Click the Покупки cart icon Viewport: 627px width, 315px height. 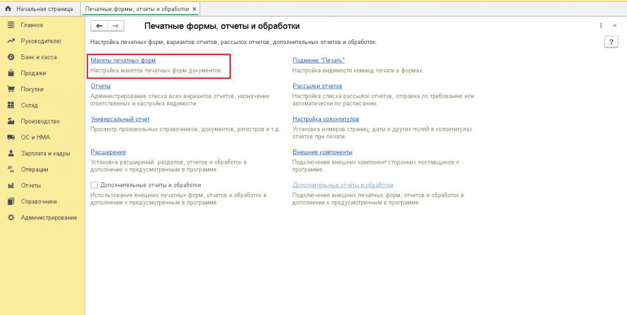(x=10, y=89)
